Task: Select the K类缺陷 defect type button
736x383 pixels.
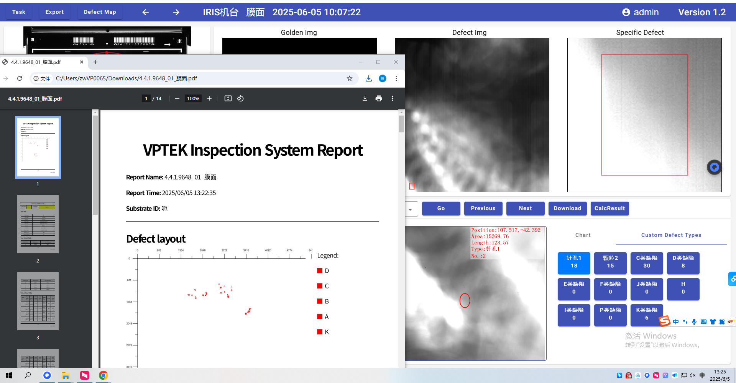Action: (647, 315)
